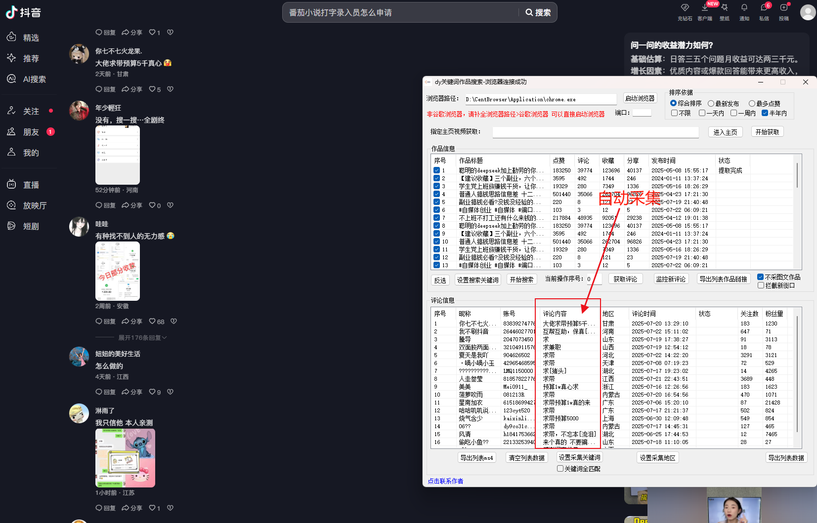Open 放映厅 in the sidebar

point(31,205)
